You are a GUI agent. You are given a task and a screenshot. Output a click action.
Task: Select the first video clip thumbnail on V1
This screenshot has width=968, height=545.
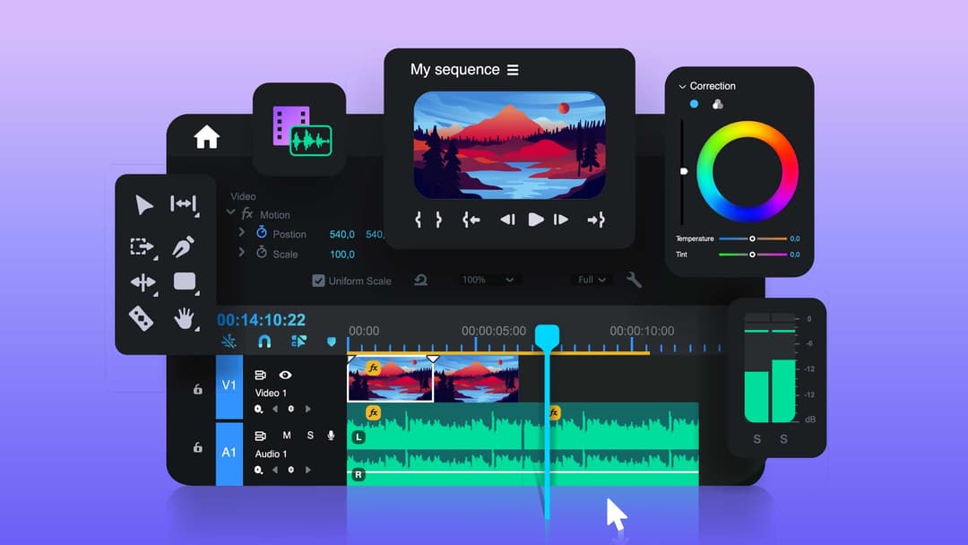point(390,381)
